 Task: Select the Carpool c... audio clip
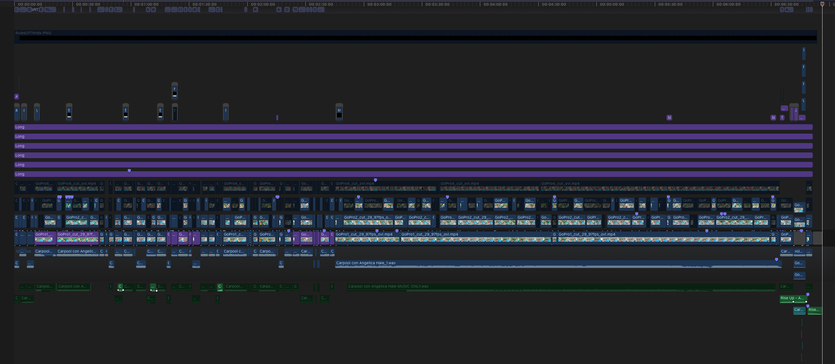(234, 252)
